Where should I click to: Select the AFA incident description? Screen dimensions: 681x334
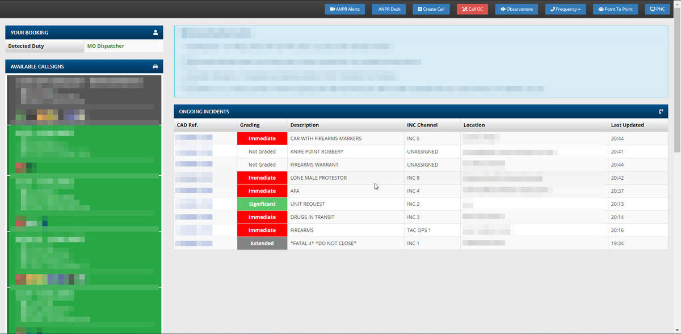pos(295,191)
